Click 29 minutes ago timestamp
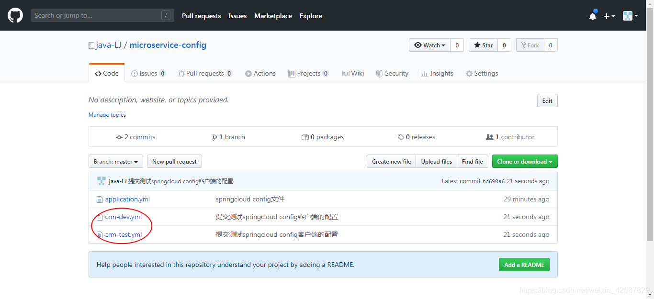654x299 pixels. tap(526, 199)
